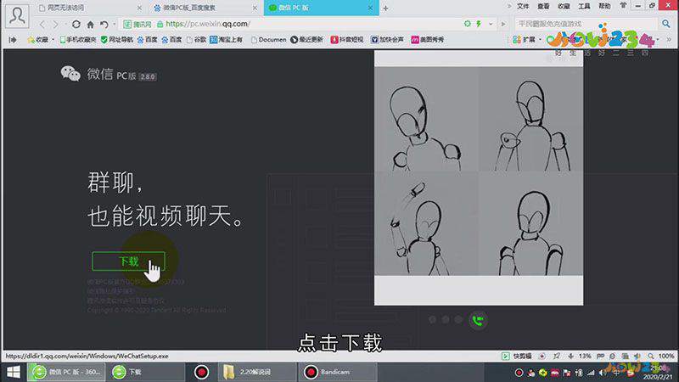
Task: Reload the page with refresh icon
Action: [76, 25]
